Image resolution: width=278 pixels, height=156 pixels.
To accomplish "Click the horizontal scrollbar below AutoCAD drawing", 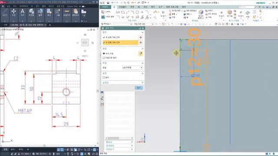I will 44,146.
